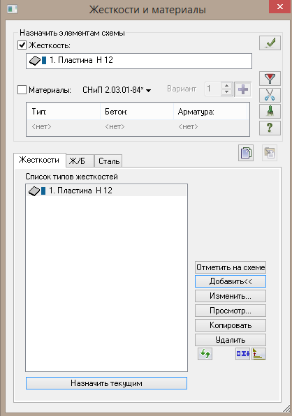Image resolution: width=292 pixels, height=416 pixels.
Task: Click the Назначить текущим button
Action: (x=106, y=383)
